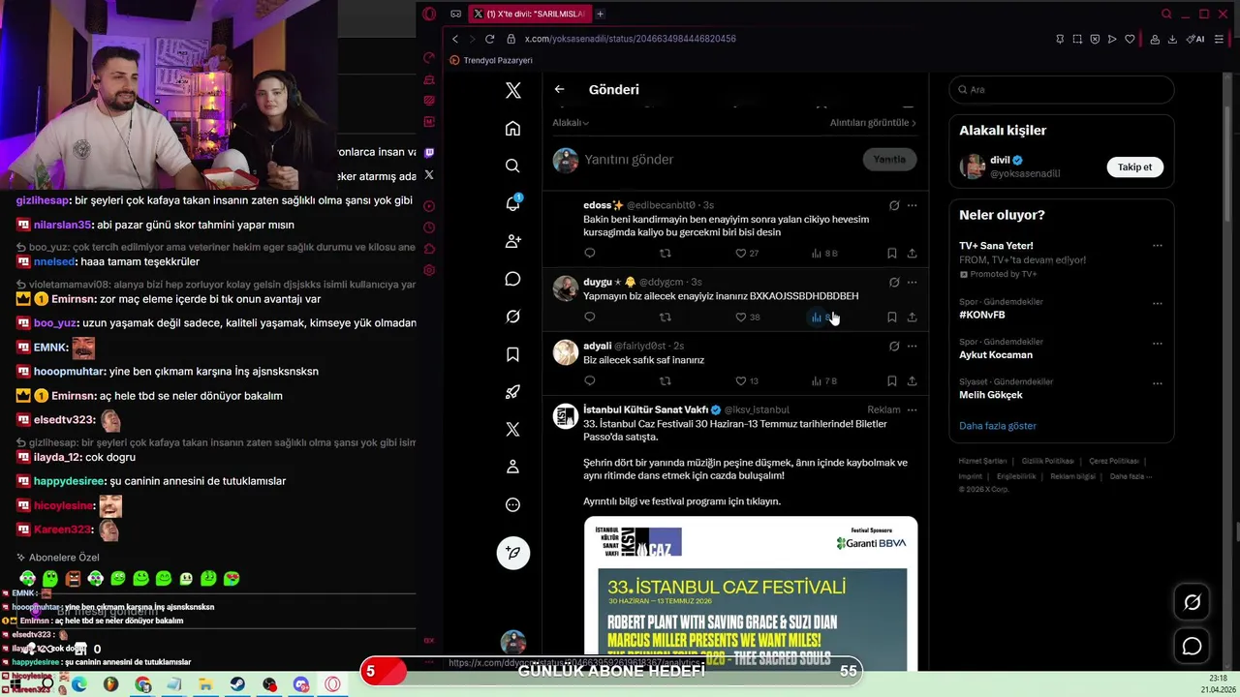Open Google Chrome from the taskbar
This screenshot has width=1240, height=697.
click(142, 684)
